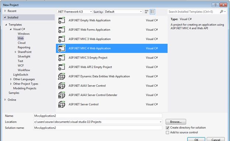The width and height of the screenshot is (230, 141).
Task: Click the Solution name input field
Action: [x=98, y=128]
